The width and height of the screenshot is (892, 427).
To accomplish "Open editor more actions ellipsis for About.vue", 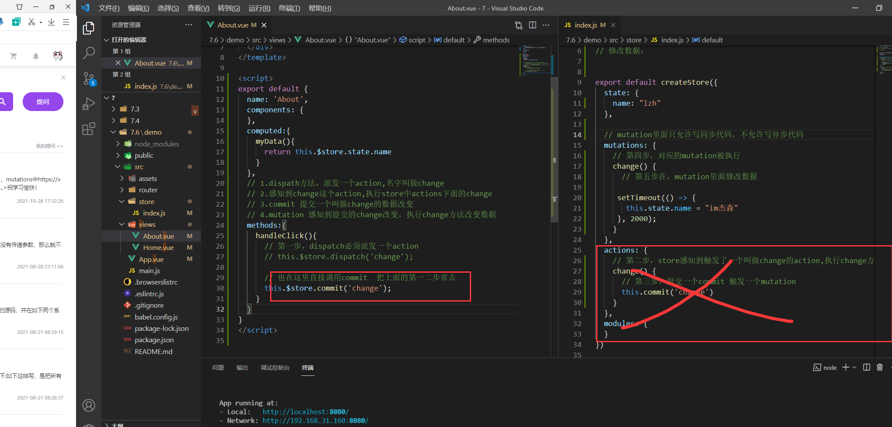I will [x=546, y=25].
